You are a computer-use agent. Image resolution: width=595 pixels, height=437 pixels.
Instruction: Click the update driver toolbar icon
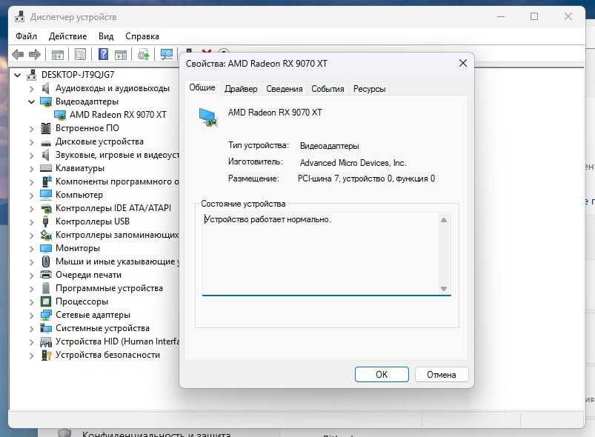point(144,55)
